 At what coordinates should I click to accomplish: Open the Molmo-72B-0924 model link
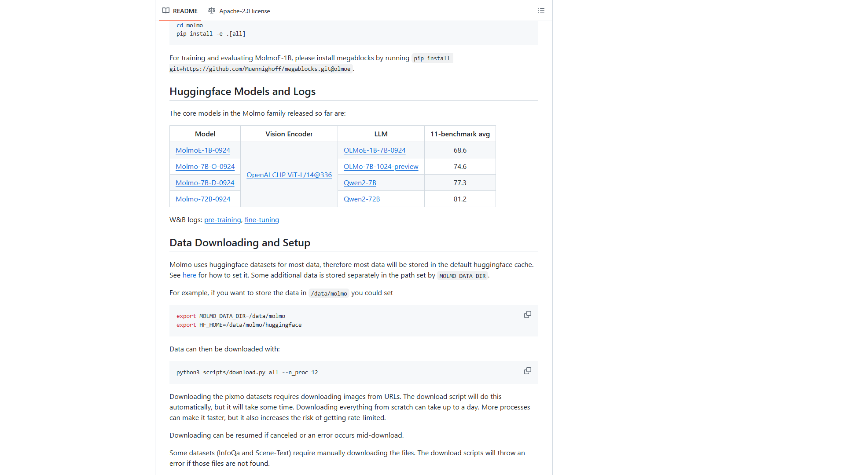203,199
